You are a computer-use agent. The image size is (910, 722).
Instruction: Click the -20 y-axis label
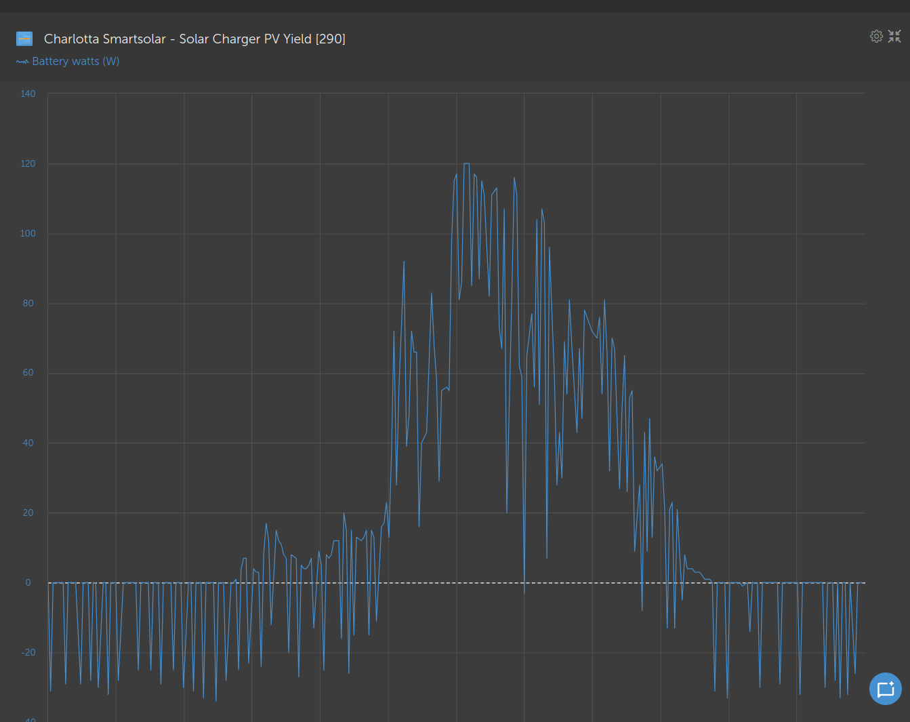(28, 652)
